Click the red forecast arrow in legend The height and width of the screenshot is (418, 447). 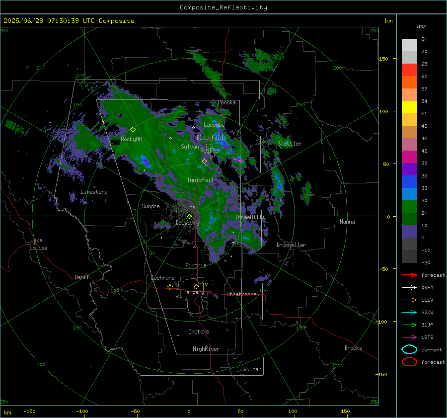409,275
